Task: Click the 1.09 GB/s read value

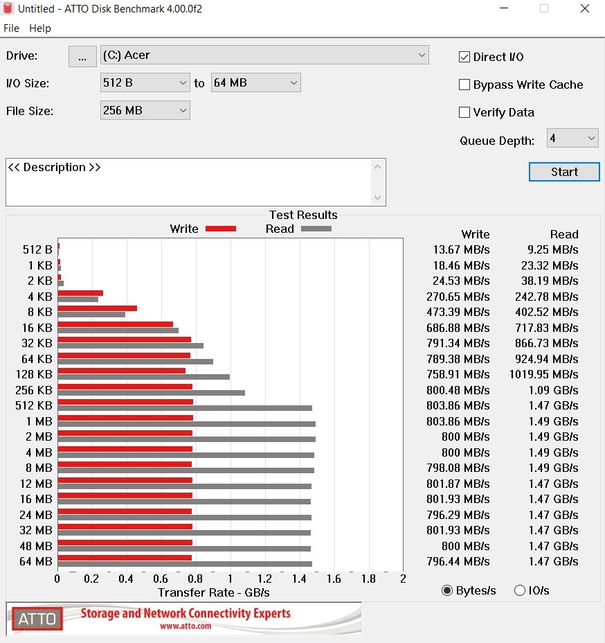Action: click(553, 390)
